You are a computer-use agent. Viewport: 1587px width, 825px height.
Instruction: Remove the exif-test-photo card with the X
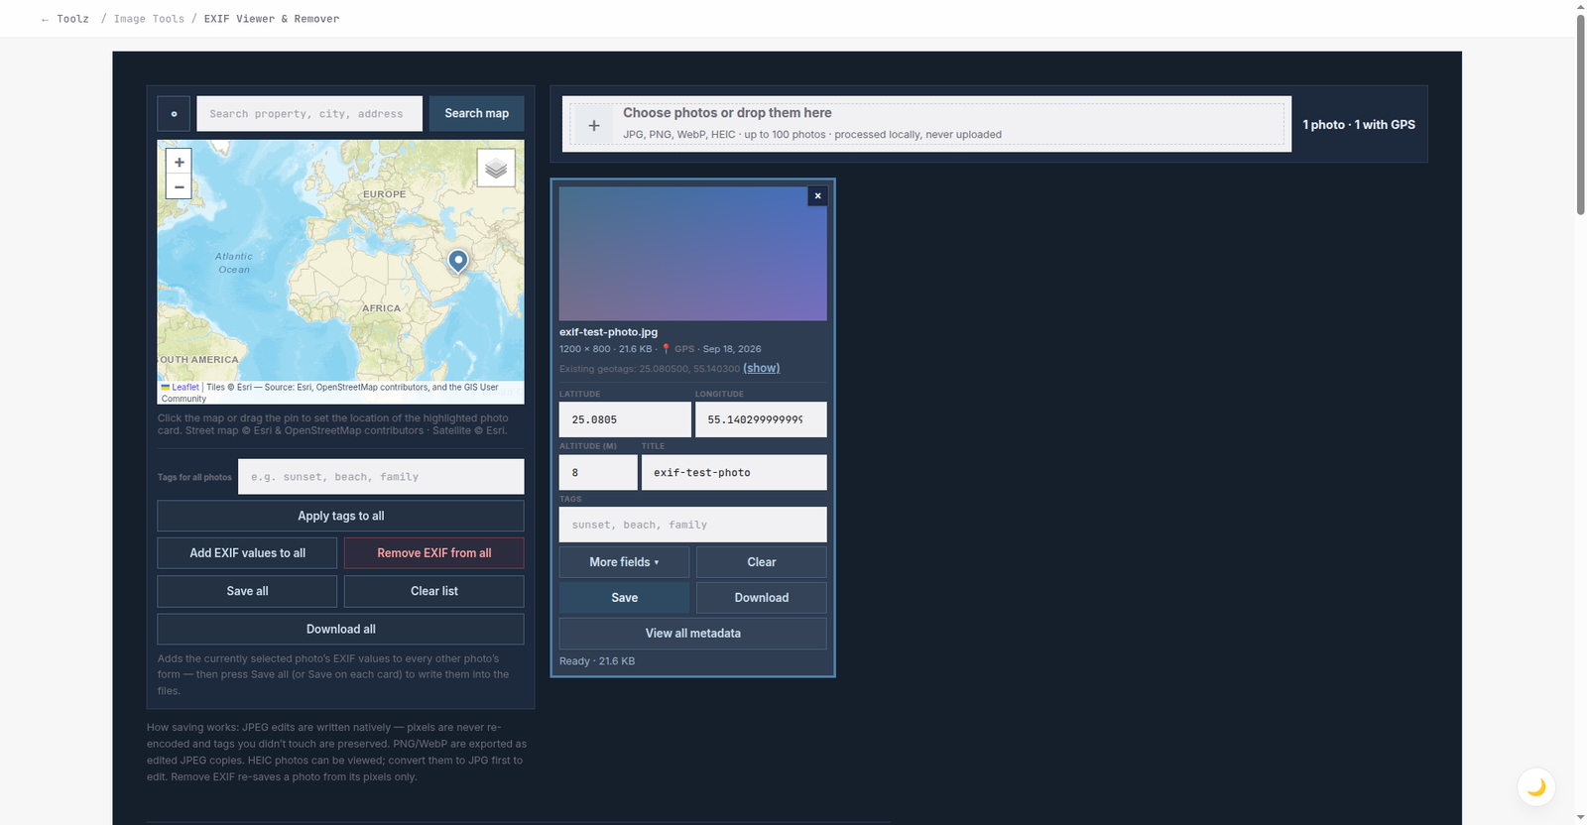point(817,196)
